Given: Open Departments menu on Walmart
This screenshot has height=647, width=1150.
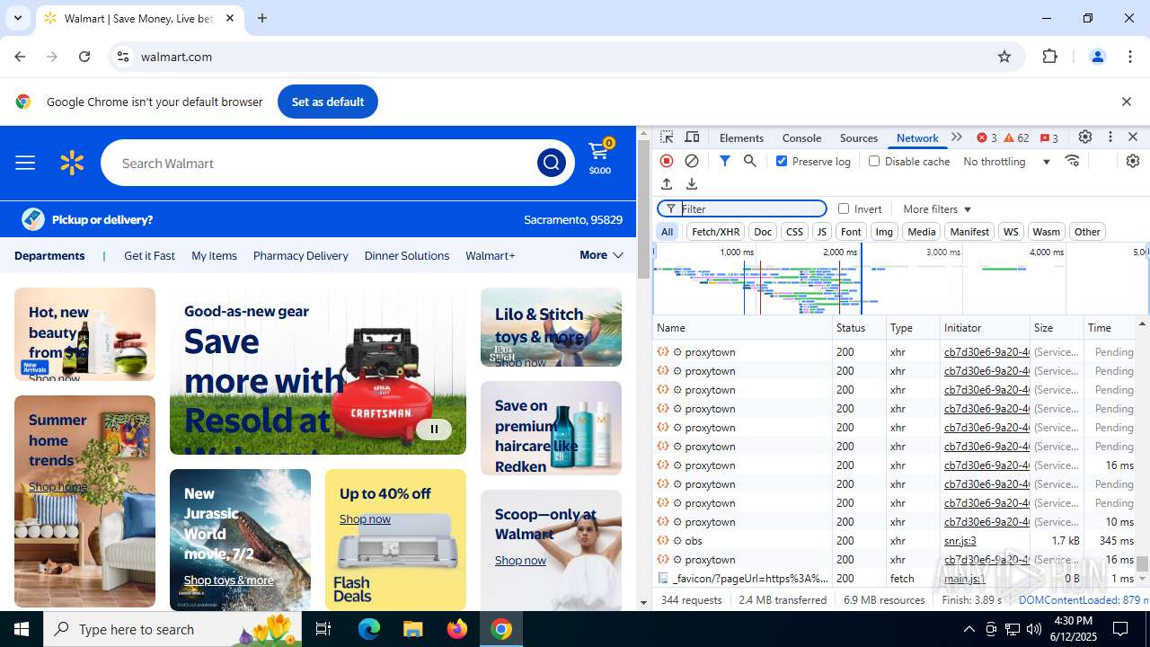Looking at the screenshot, I should [49, 255].
